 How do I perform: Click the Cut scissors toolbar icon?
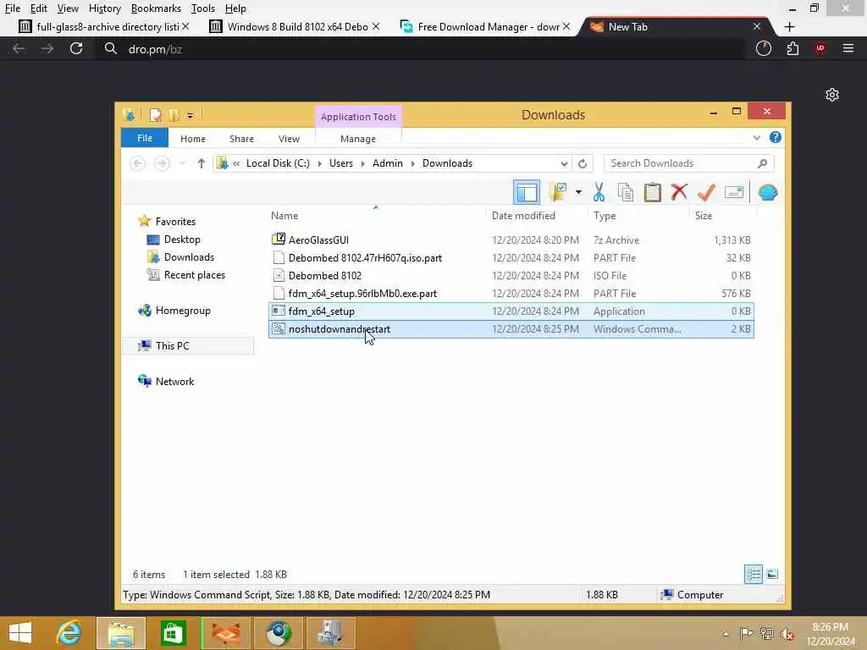click(x=599, y=192)
